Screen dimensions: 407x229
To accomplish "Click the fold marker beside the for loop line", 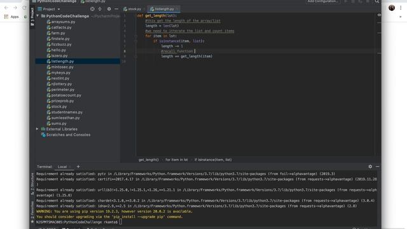I will tap(135, 36).
